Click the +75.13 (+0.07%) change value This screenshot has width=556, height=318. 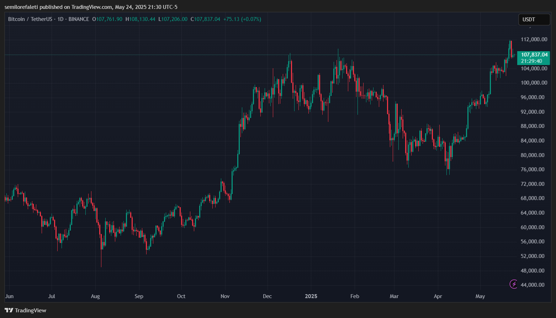pyautogui.click(x=242, y=19)
